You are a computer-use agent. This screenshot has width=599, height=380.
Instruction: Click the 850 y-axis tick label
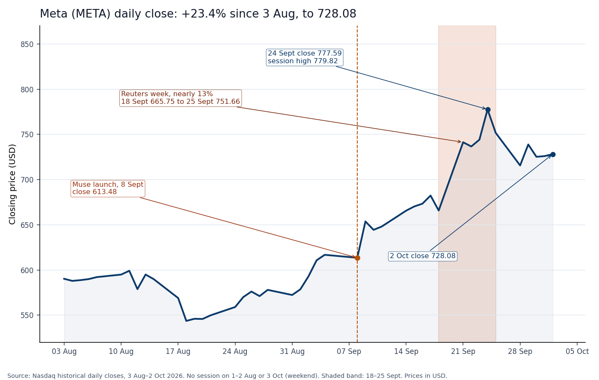(27, 44)
